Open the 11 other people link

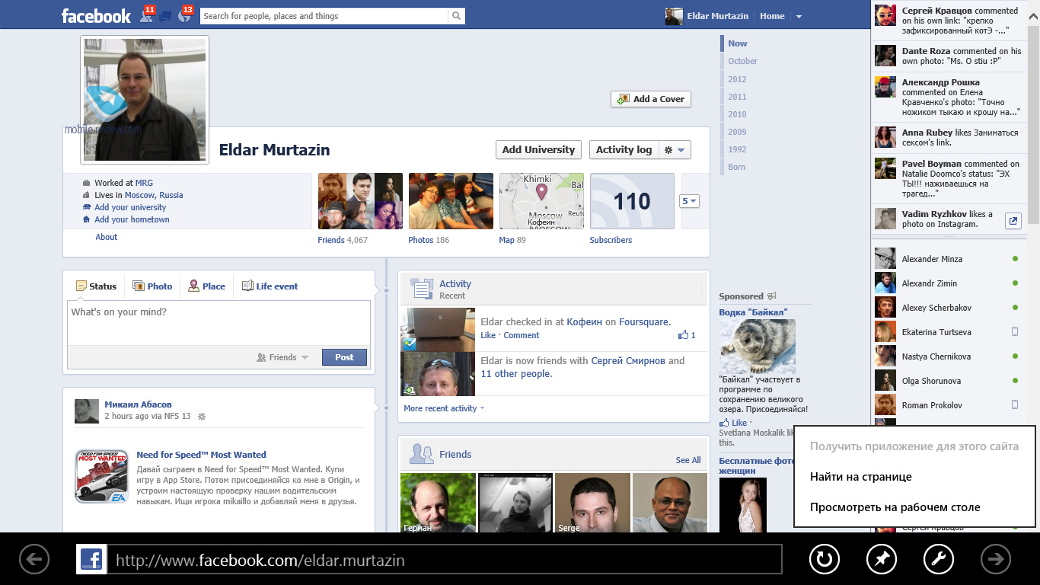pos(516,374)
